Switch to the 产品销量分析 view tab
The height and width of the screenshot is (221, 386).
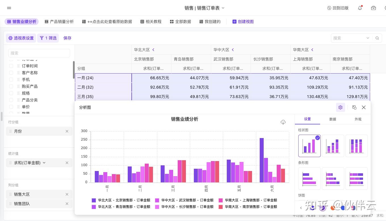[59, 22]
